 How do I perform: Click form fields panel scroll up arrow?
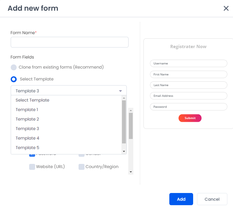tap(131, 110)
